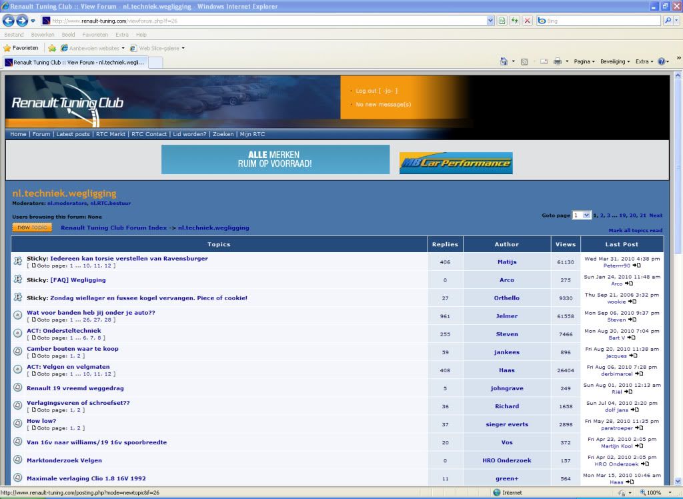The height and width of the screenshot is (499, 683).
Task: Click the Log out [ -jo- ] link
Action: (x=376, y=91)
